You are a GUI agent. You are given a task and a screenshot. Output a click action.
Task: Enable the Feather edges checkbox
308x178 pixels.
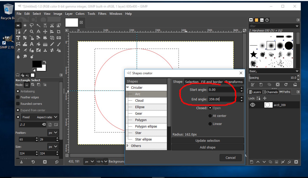click(x=18, y=97)
